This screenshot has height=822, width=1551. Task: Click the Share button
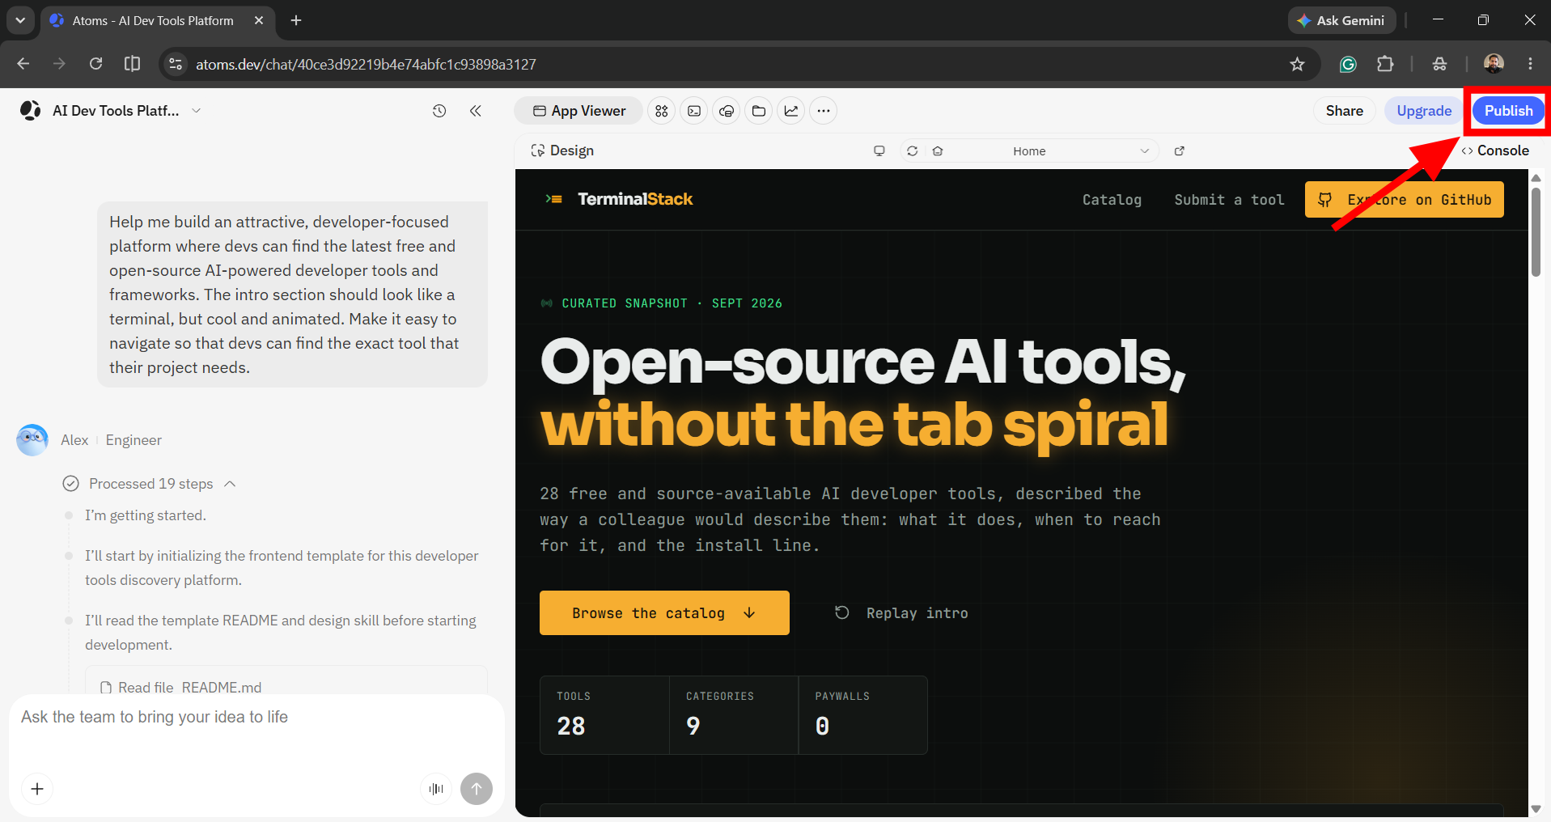[x=1344, y=111]
